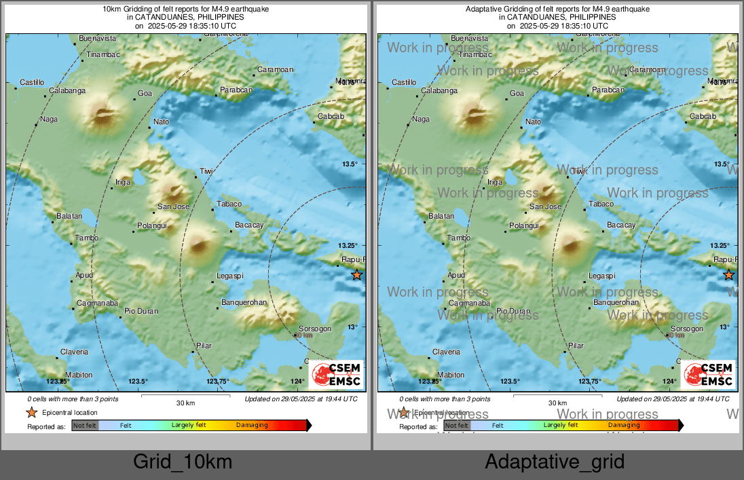Click the San Jose label on the Adaptative_grid map

coord(545,206)
